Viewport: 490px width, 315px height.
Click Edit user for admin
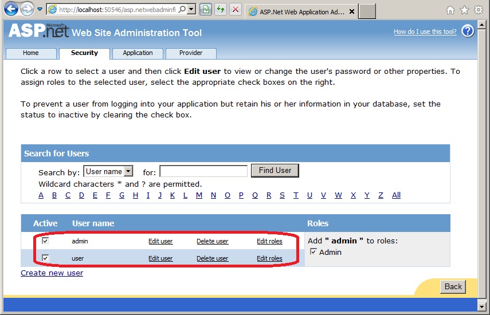click(160, 241)
